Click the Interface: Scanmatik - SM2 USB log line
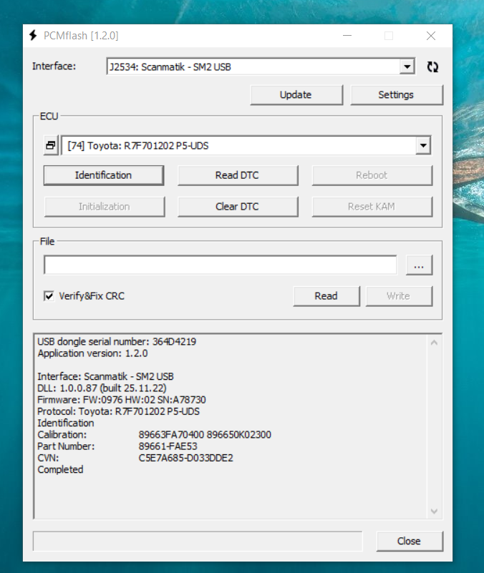The height and width of the screenshot is (573, 484). pos(105,376)
